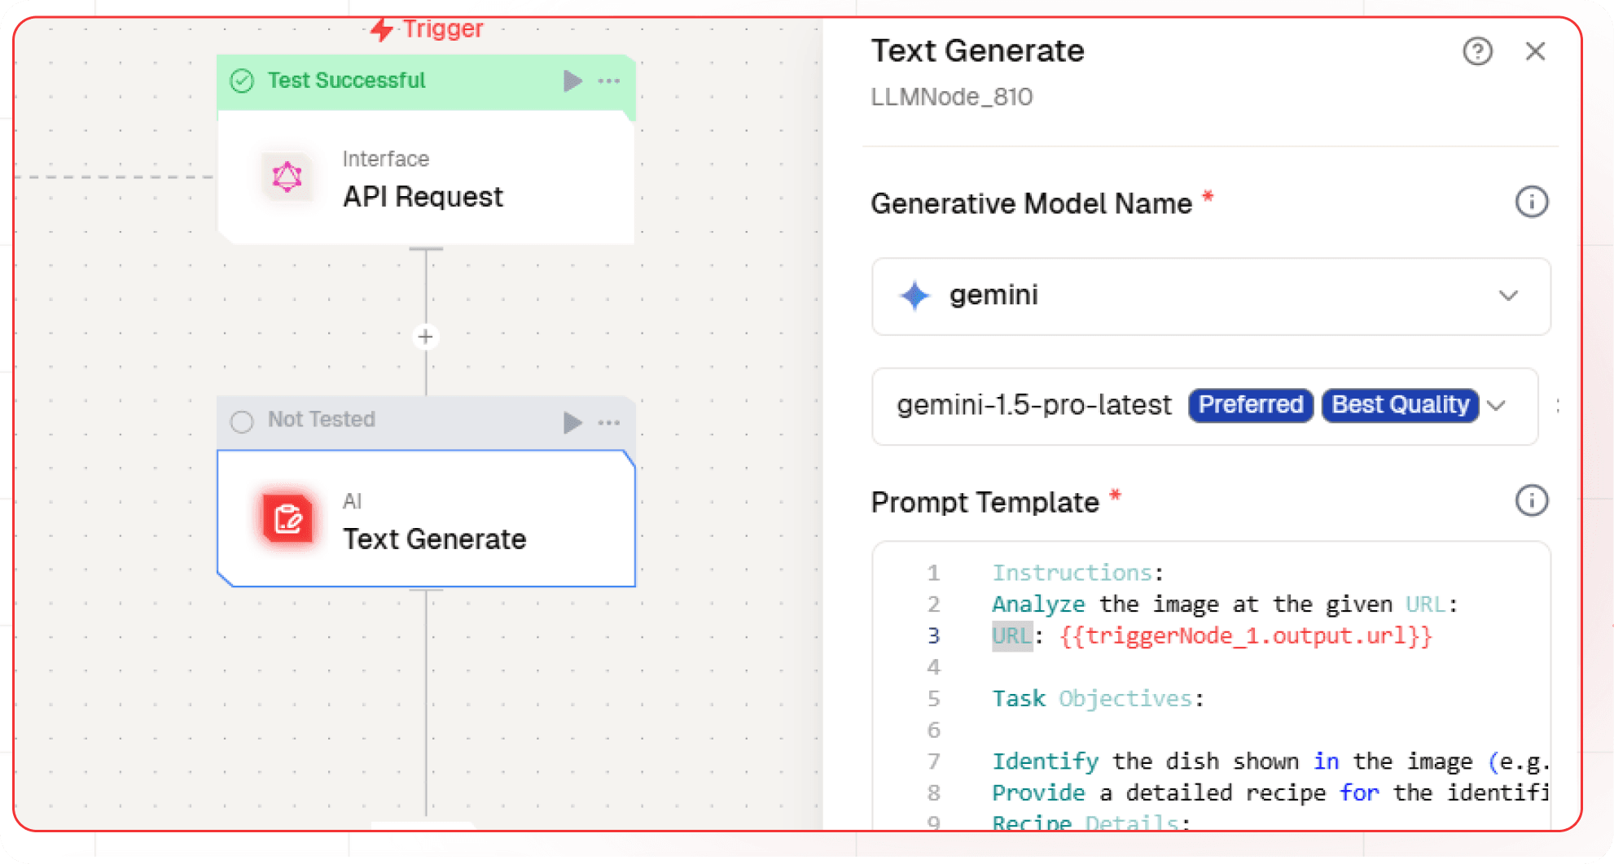The image size is (1614, 864).
Task: Place cursor on 'Instructions:' line
Action: click(x=1077, y=573)
